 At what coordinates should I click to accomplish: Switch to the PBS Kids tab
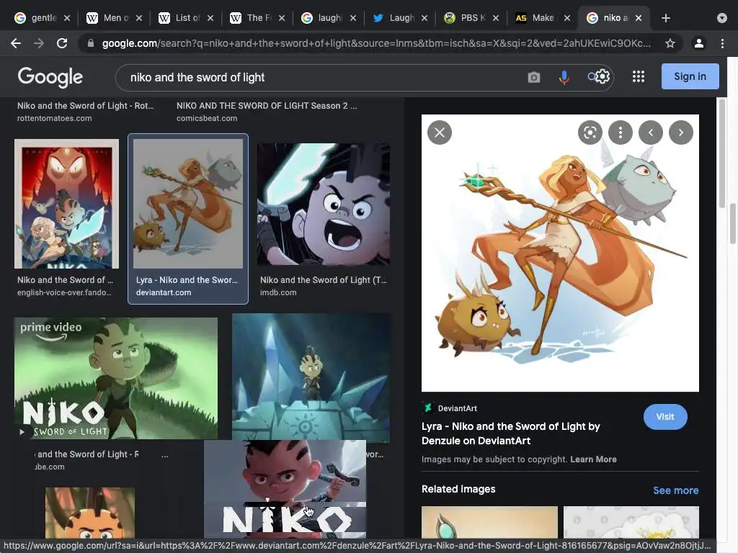[x=472, y=18]
